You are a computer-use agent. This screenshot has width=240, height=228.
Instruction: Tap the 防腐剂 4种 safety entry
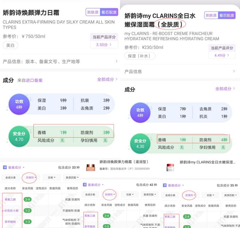tap(213, 140)
